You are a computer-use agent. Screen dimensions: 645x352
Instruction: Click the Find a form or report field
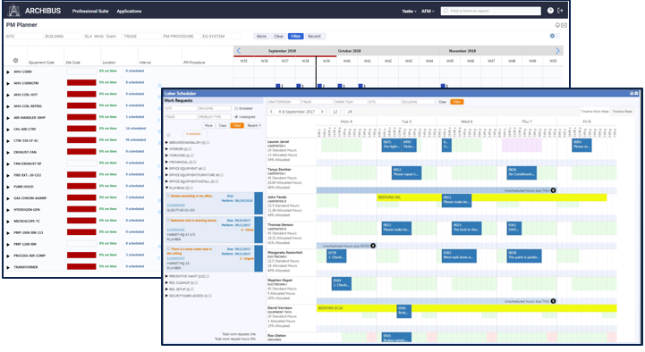(491, 11)
